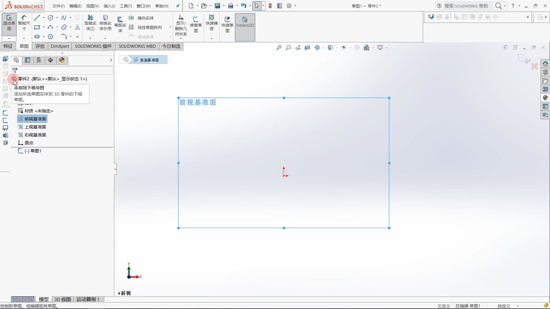The image size is (550, 309).
Task: Click 线性草图阵列 Linear Sketch Pattern
Action: (x=145, y=27)
